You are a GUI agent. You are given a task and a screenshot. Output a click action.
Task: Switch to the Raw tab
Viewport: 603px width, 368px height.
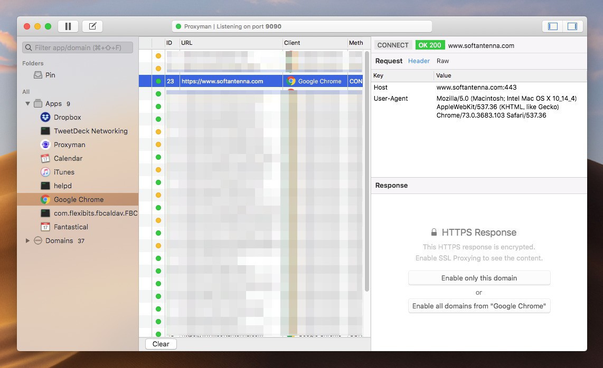point(442,61)
